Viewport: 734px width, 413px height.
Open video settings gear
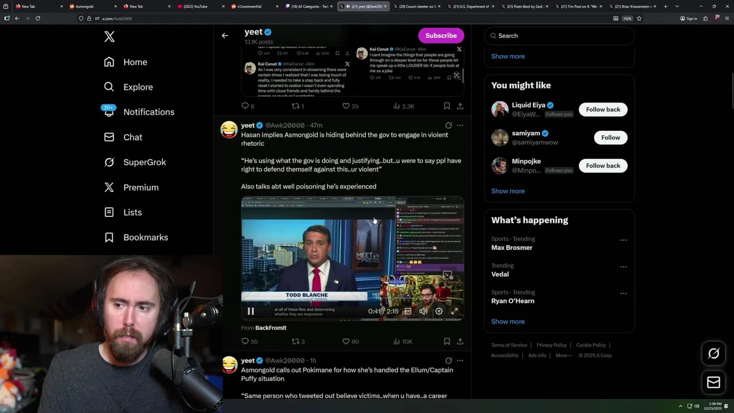click(439, 311)
